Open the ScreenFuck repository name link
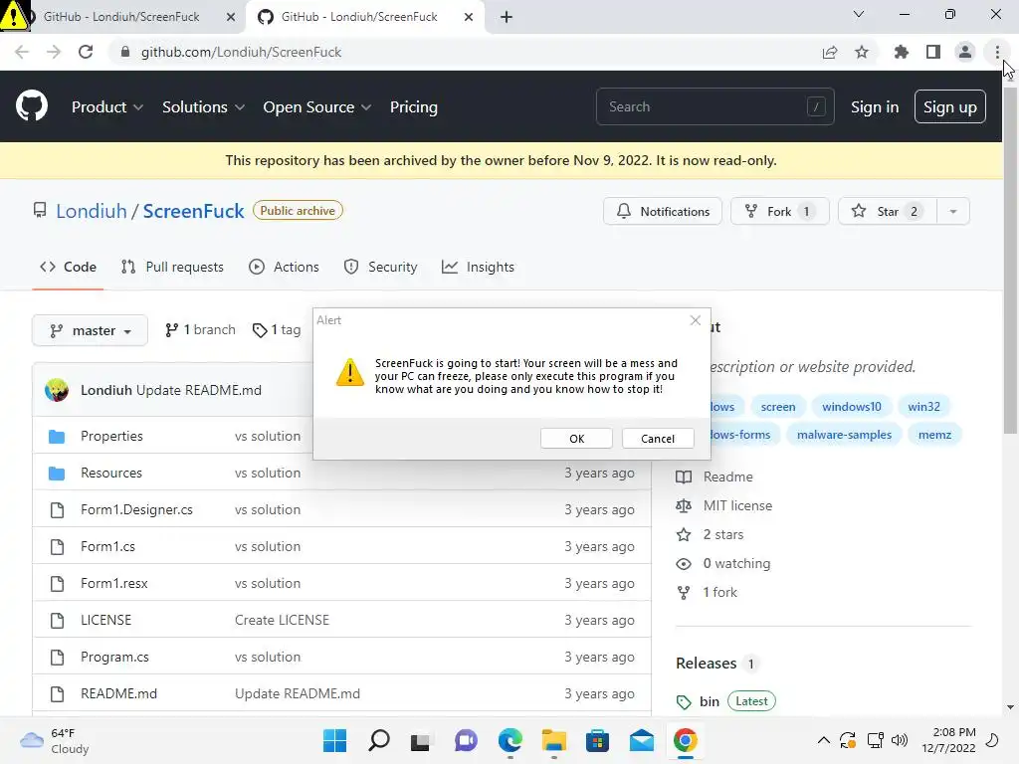This screenshot has height=764, width=1019. pos(194,211)
